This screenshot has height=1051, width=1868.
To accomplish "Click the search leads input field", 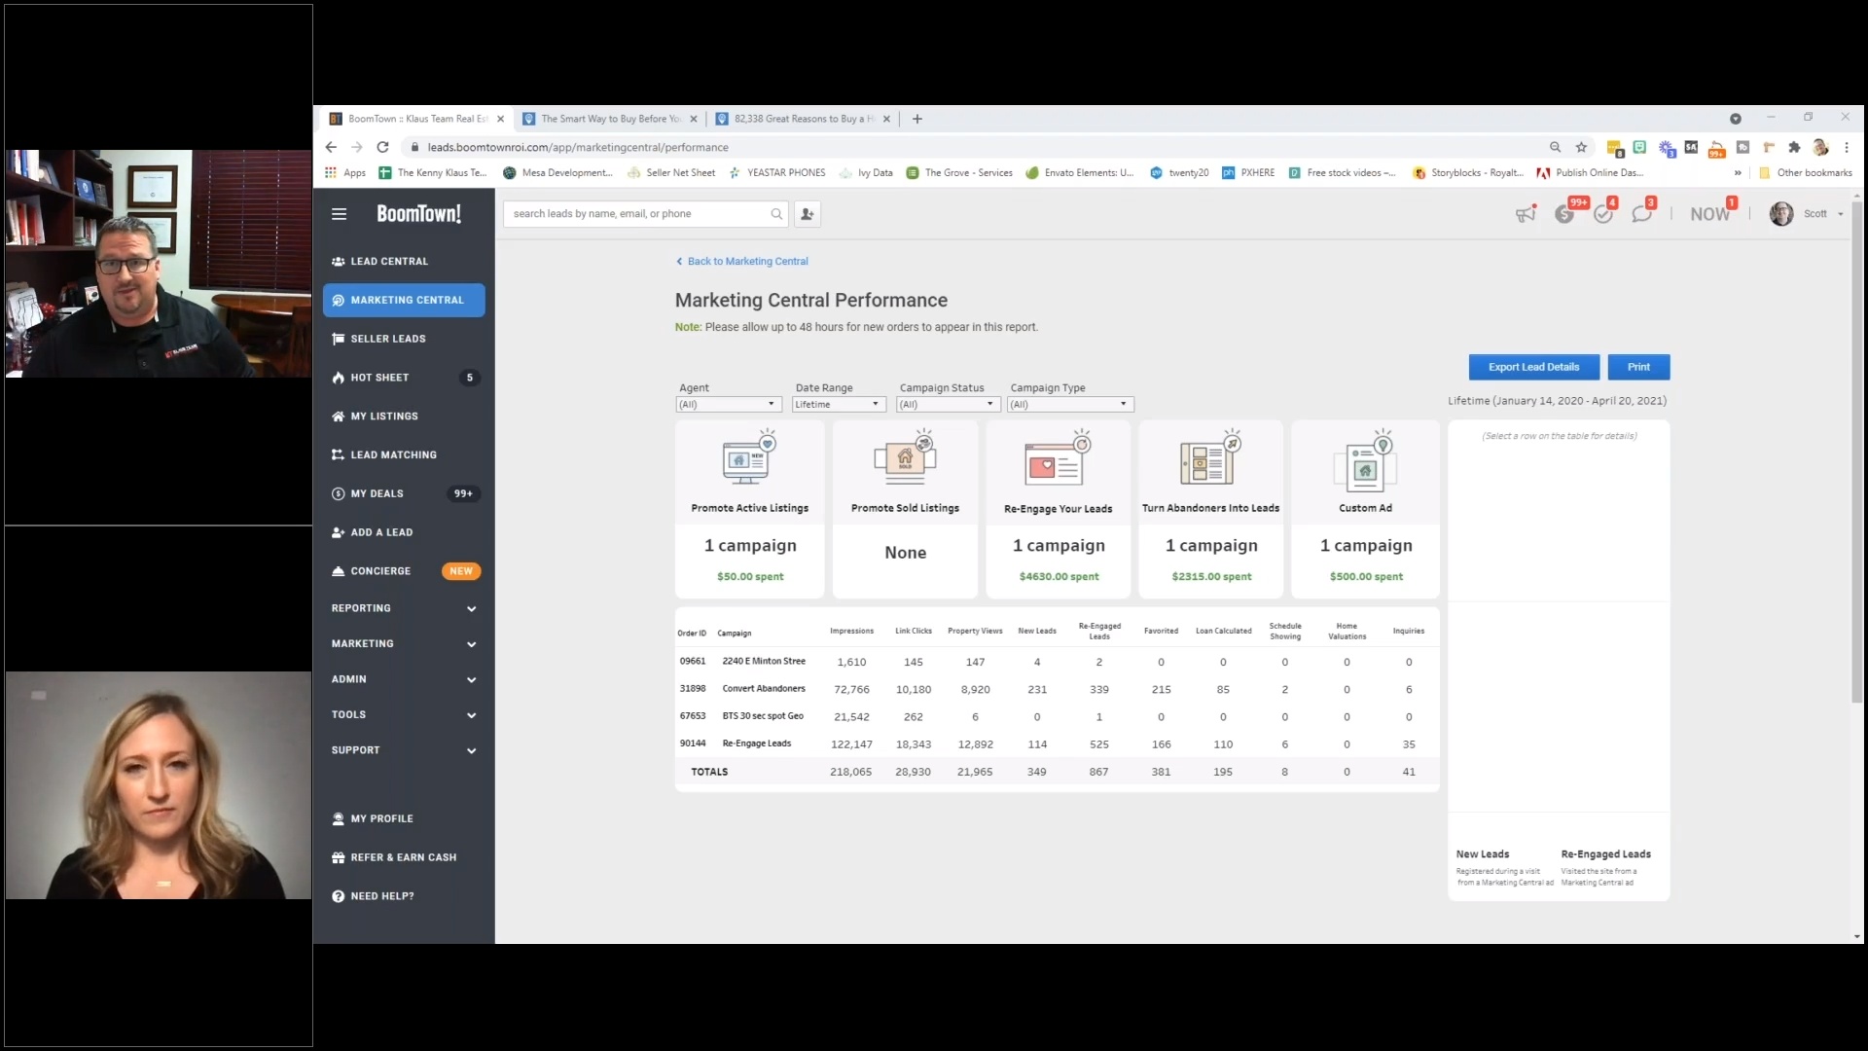I will coord(637,214).
